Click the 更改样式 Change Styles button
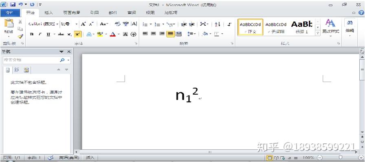 (x=330, y=27)
